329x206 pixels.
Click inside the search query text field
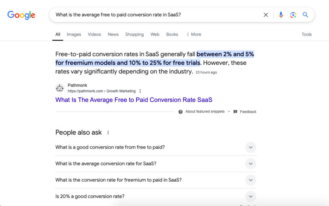point(154,15)
